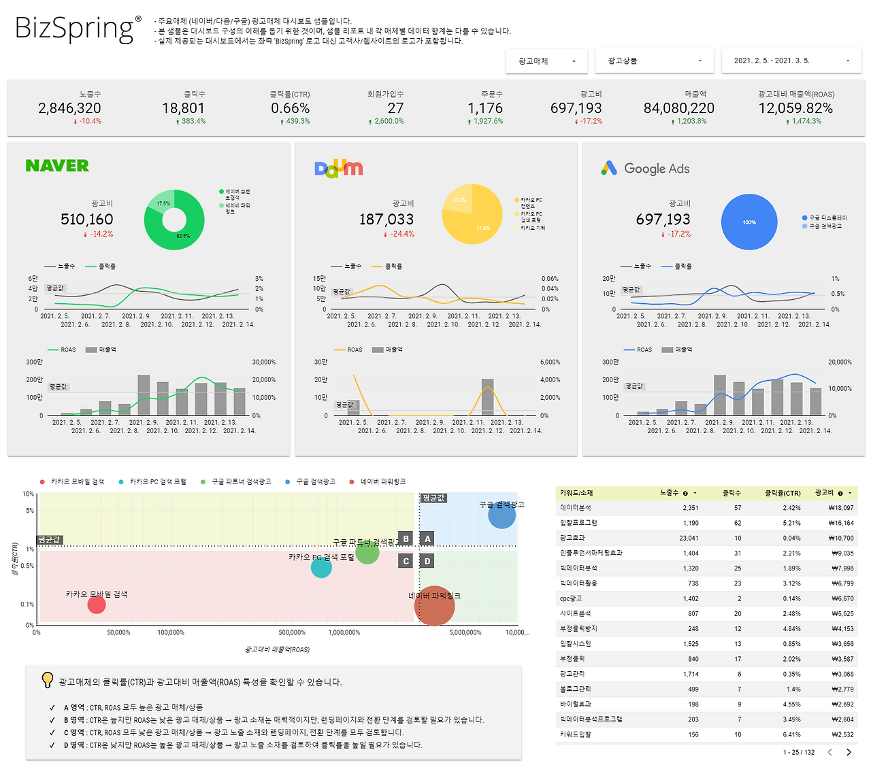Toggle 매출액 series in Google Ads chart legend
Viewport: 871px width, 767px height.
[x=677, y=350]
